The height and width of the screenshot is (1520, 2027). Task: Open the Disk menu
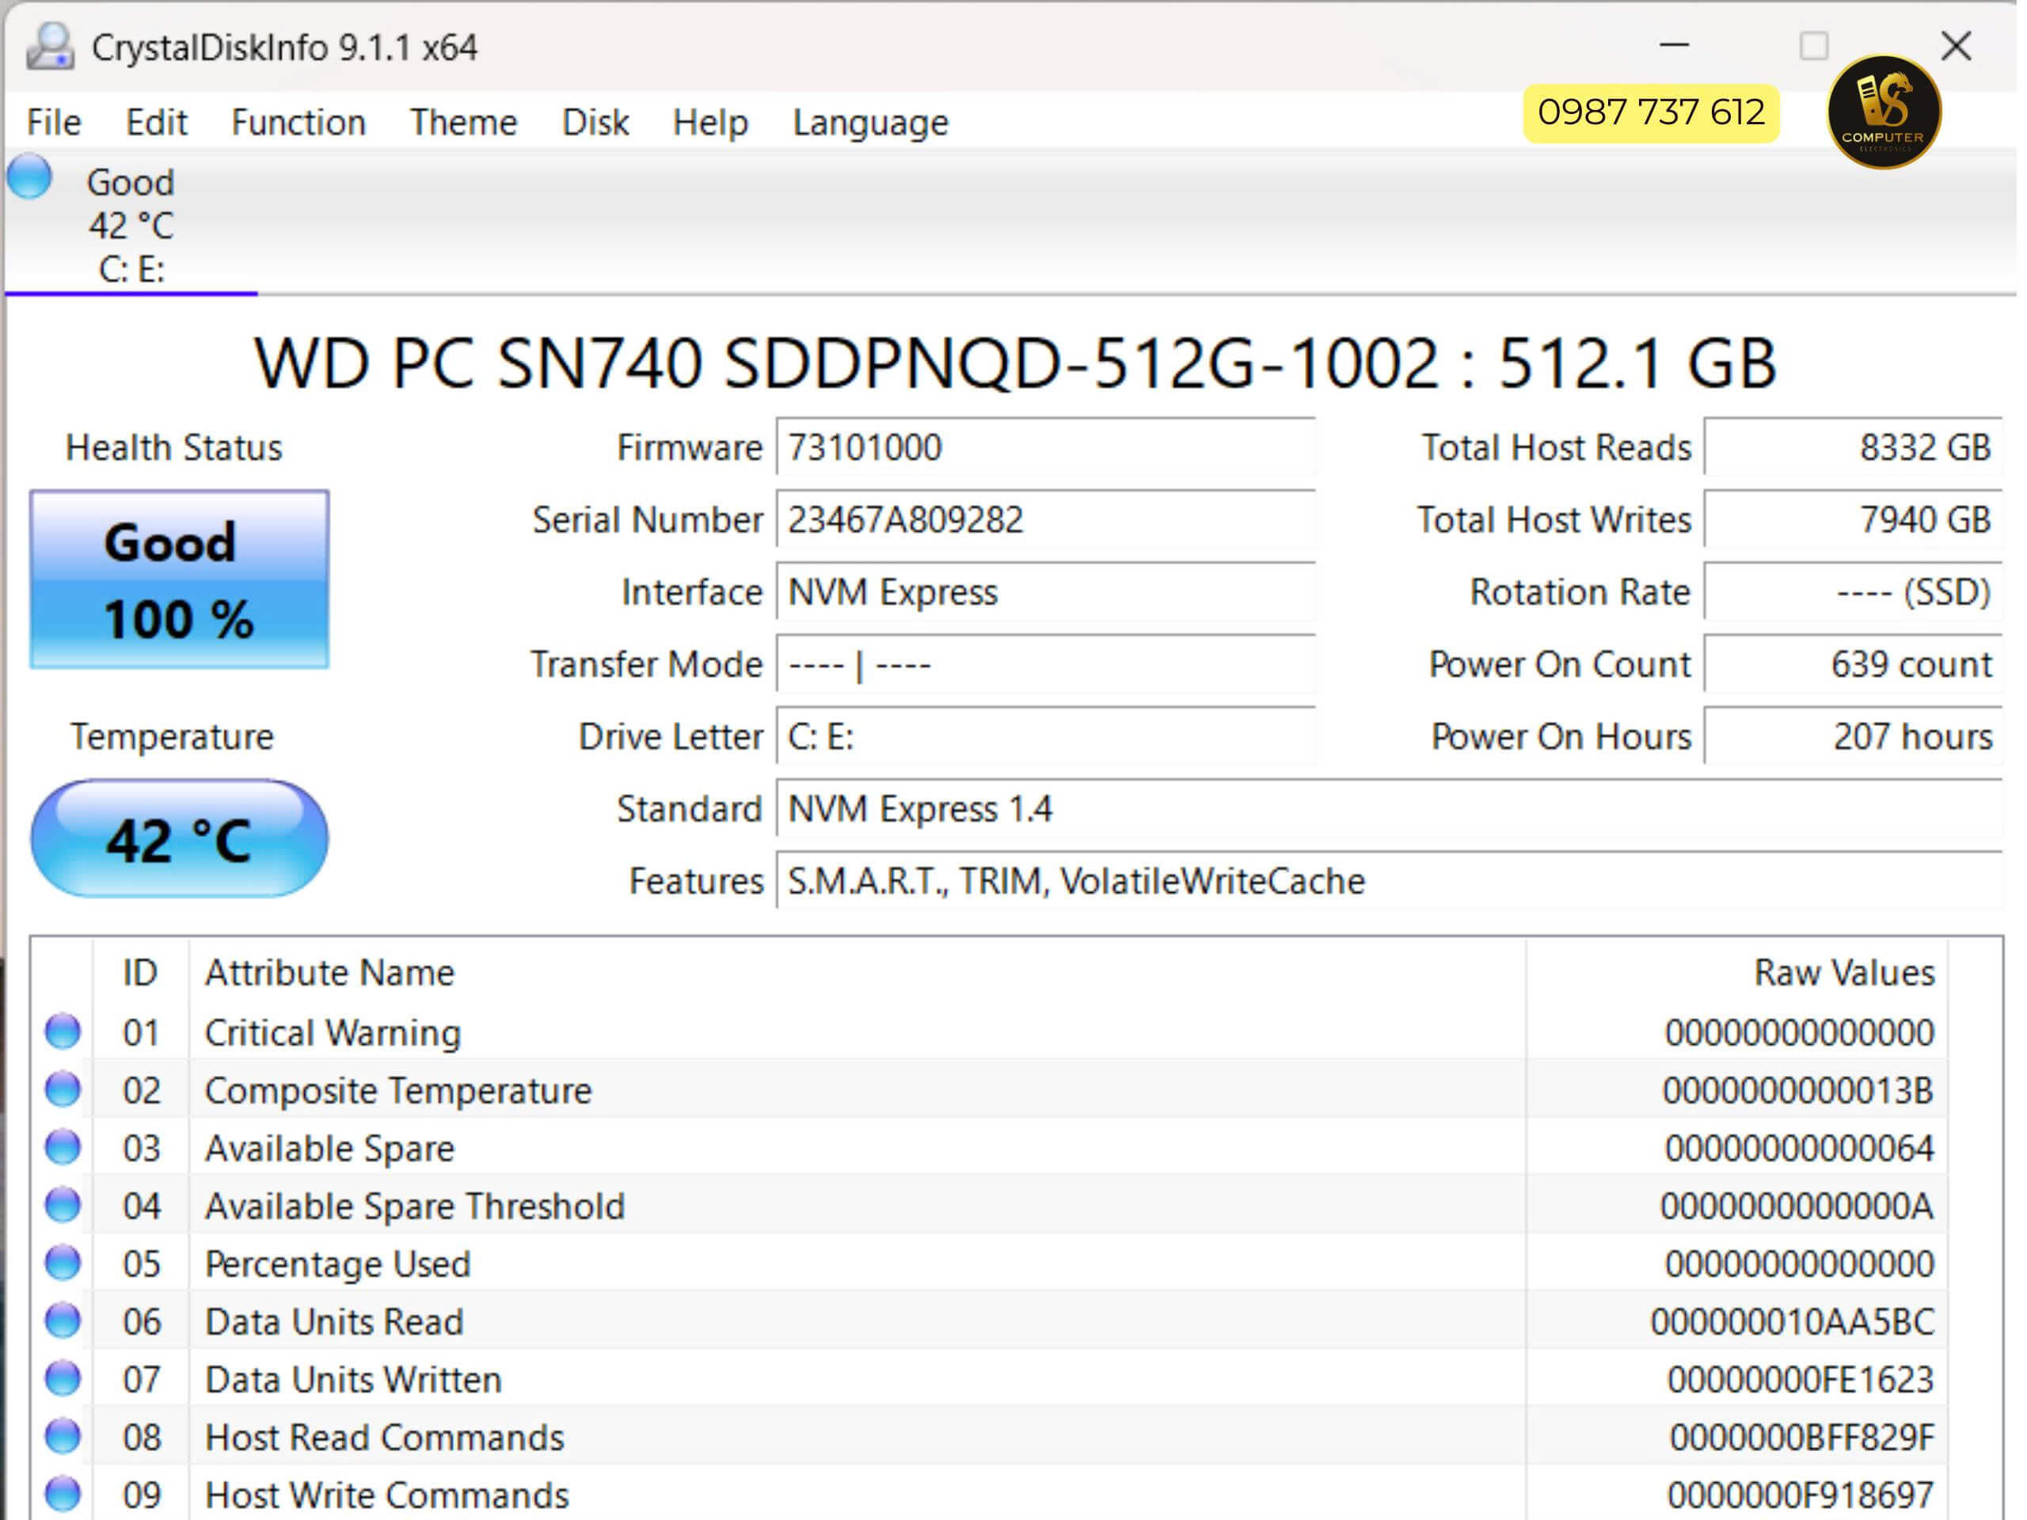pyautogui.click(x=595, y=122)
